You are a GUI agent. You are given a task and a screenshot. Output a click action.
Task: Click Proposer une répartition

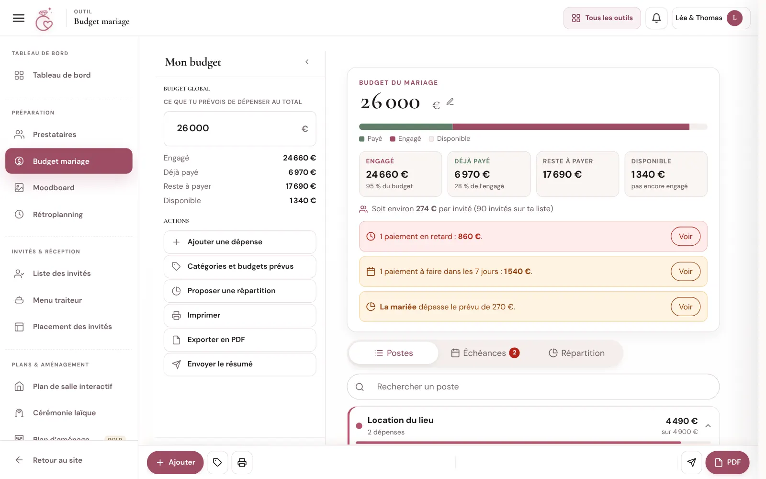pyautogui.click(x=240, y=291)
